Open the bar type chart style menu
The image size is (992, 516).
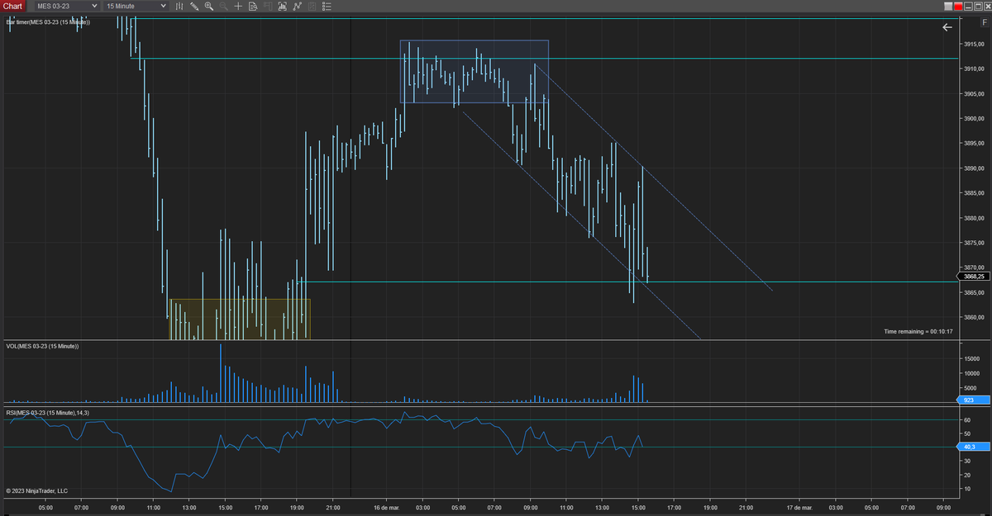pos(179,6)
